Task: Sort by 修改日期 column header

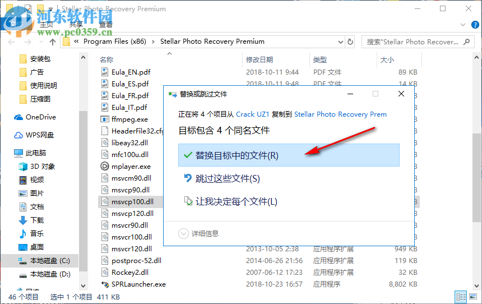Action: (259, 59)
